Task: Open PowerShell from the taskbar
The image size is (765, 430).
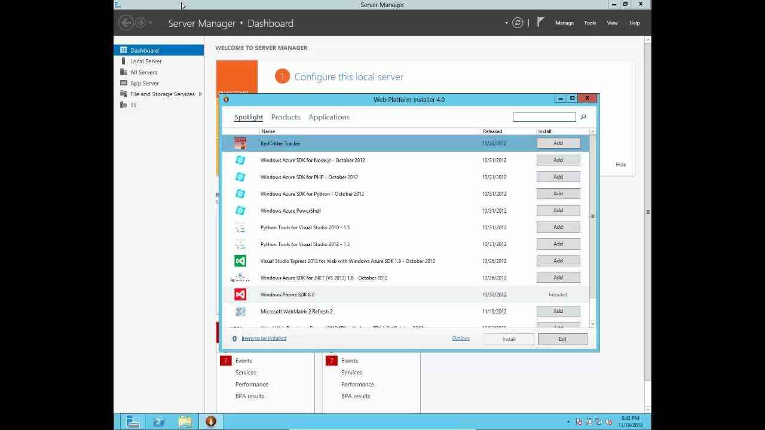Action: coord(159,422)
